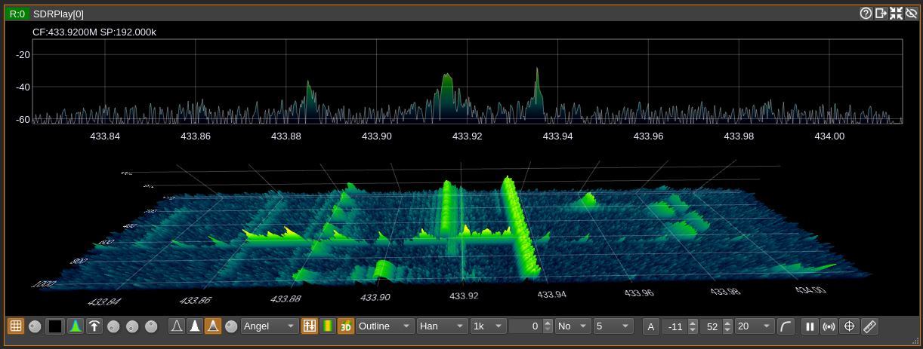Open the 20 FPS dropdown
This screenshot has width=923, height=349.
[755, 326]
